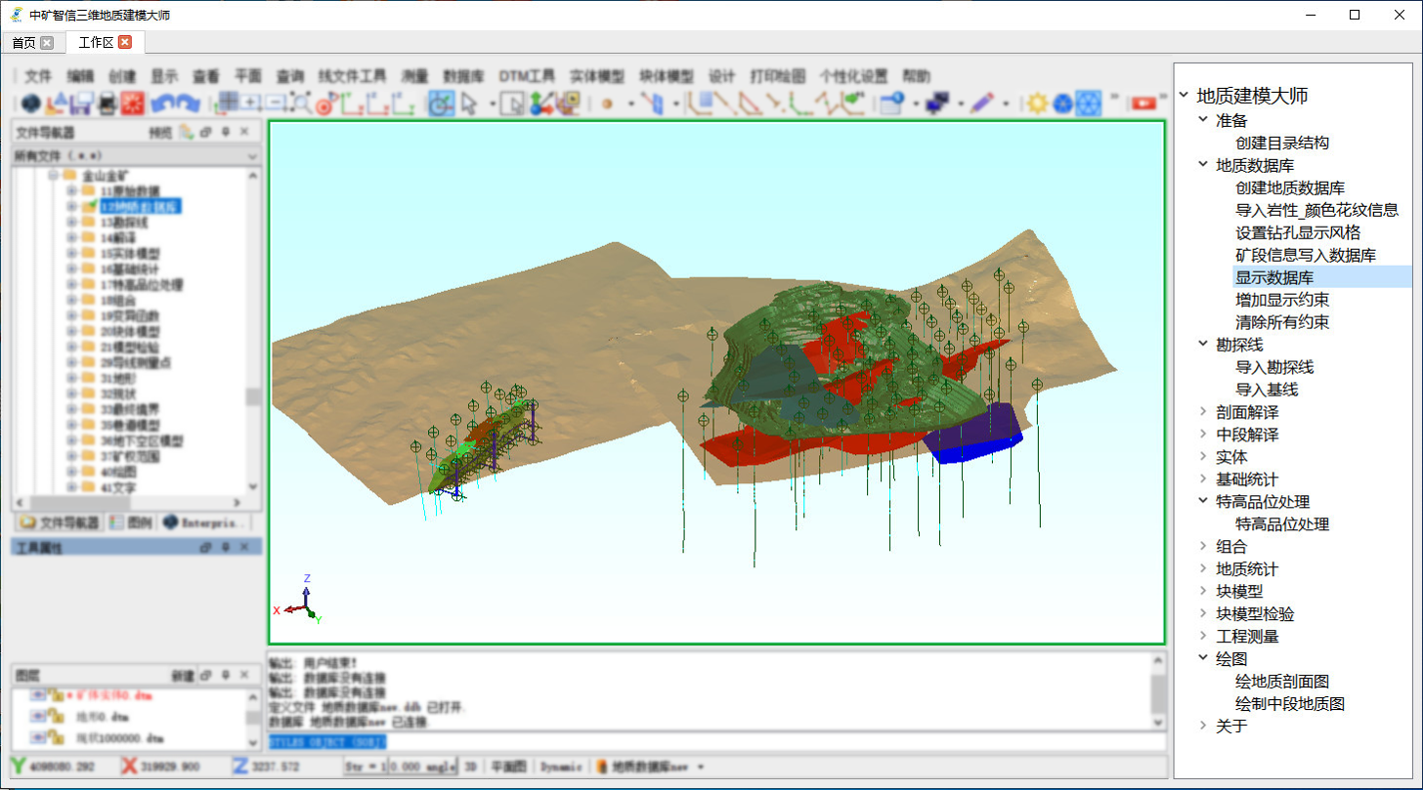Switch to the 首页 tab
Screen dimensions: 1423x790
(x=23, y=42)
